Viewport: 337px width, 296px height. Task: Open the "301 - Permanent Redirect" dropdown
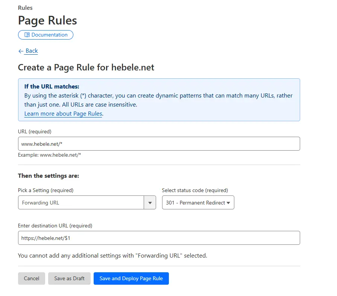coord(198,203)
